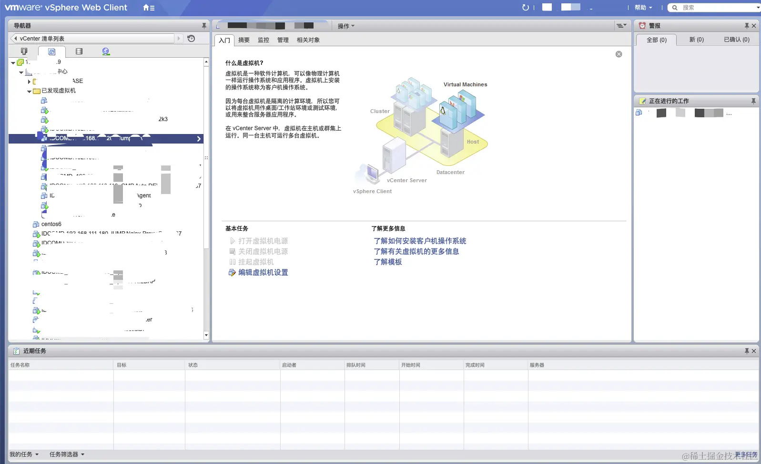The width and height of the screenshot is (761, 464).
Task: Sort by 开始时间 column header
Action: 432,365
